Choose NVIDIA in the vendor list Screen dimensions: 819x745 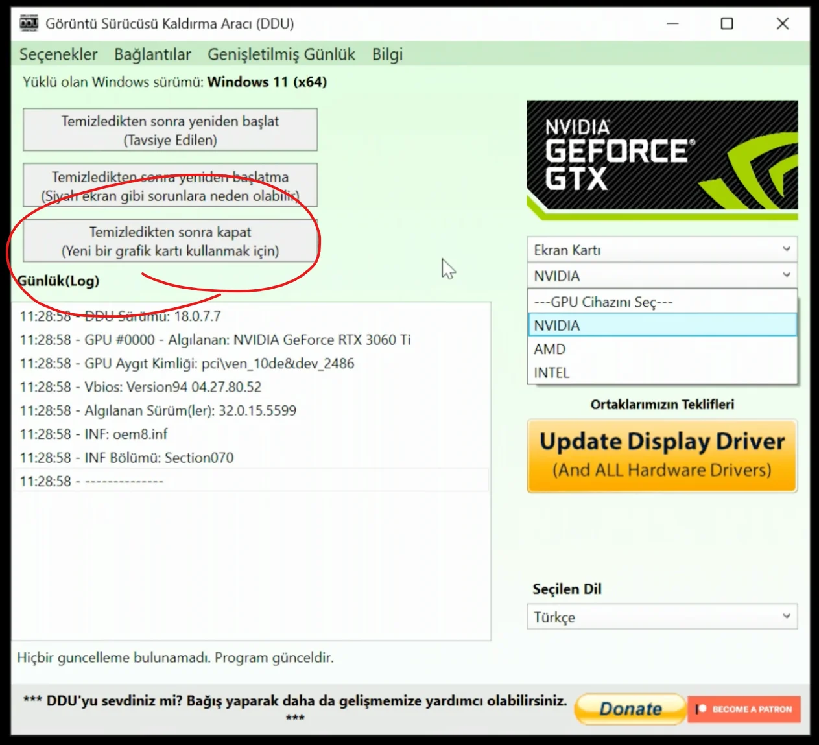click(662, 325)
